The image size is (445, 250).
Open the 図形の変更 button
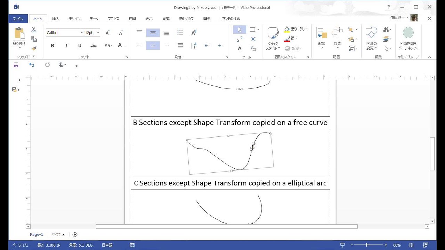click(371, 39)
